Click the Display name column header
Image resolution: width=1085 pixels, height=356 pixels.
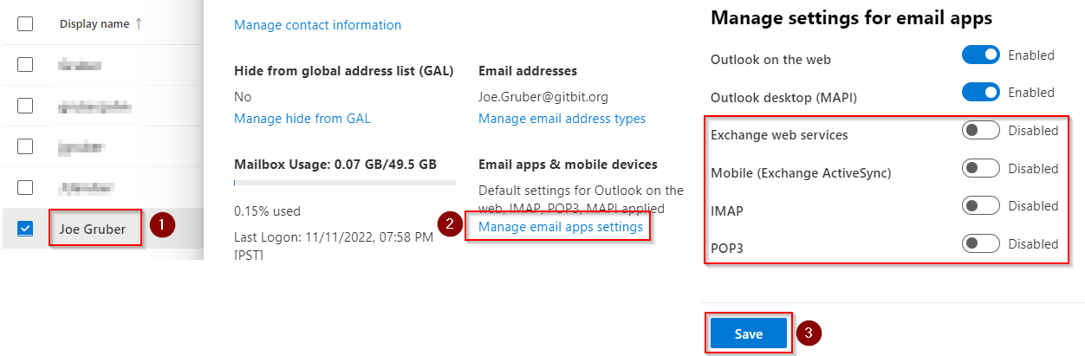(x=94, y=24)
